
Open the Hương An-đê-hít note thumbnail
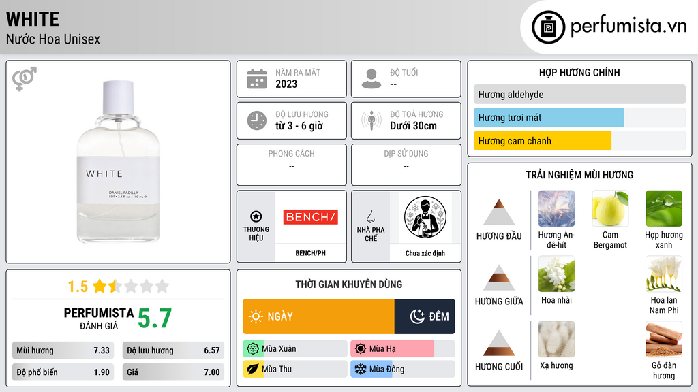[556, 209]
